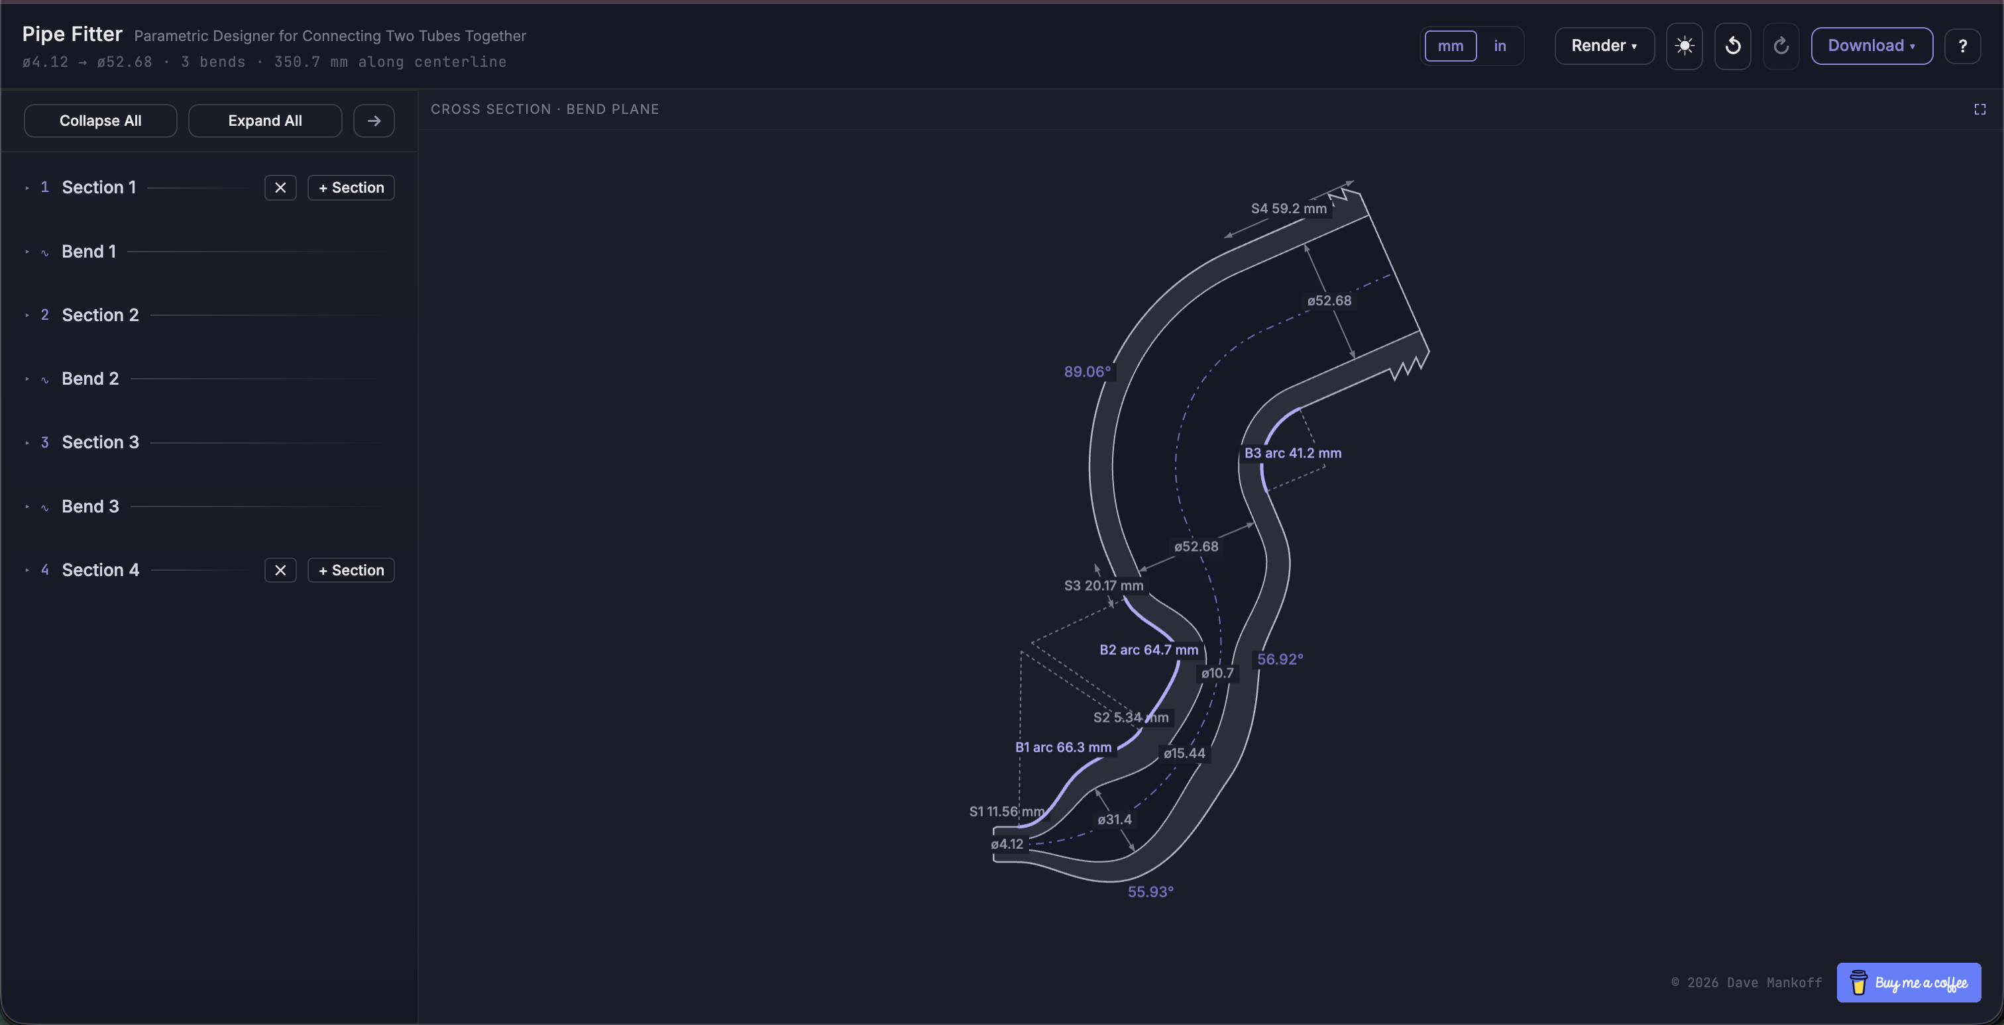The height and width of the screenshot is (1025, 2004).
Task: Click the redo arrow icon
Action: [x=1781, y=46]
